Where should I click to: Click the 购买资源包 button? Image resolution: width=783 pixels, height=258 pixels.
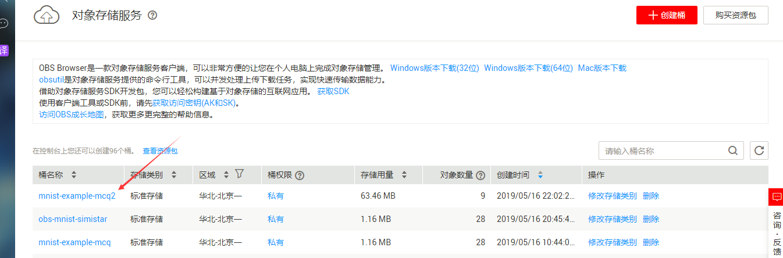pyautogui.click(x=736, y=16)
